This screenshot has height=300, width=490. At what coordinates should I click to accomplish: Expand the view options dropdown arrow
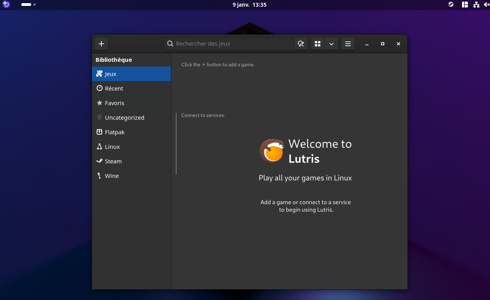point(331,44)
